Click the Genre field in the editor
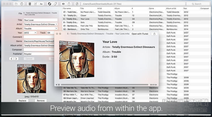212x117 pixels. (x=39, y=41)
